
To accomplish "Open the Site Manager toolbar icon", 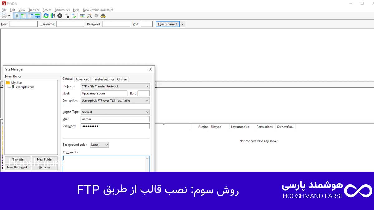I will 4,16.
